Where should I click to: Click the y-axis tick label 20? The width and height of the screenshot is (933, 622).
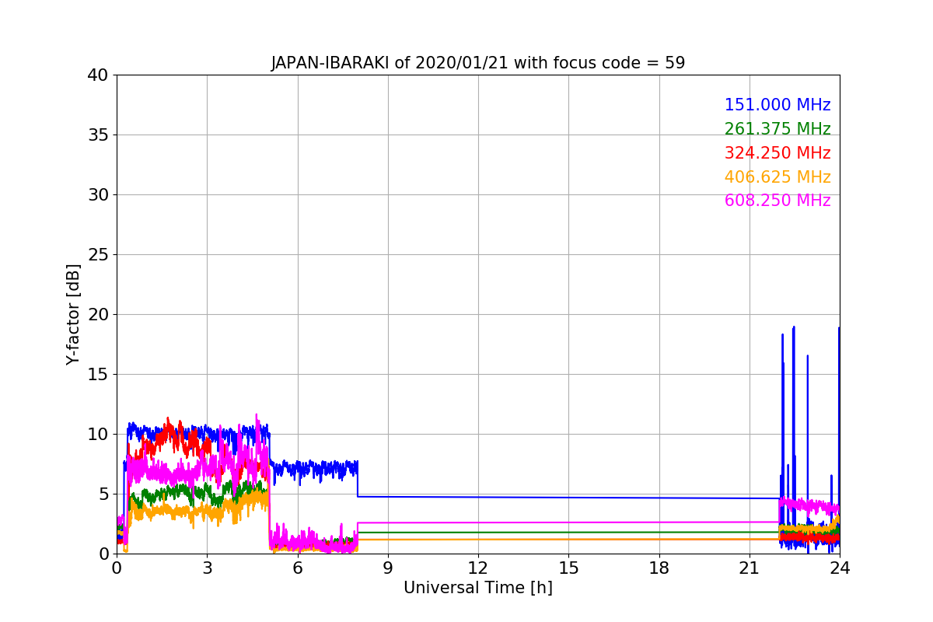[98, 315]
